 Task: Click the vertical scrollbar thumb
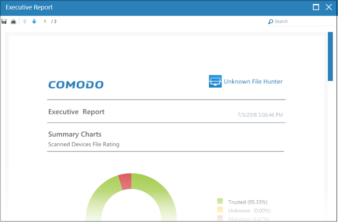330,56
